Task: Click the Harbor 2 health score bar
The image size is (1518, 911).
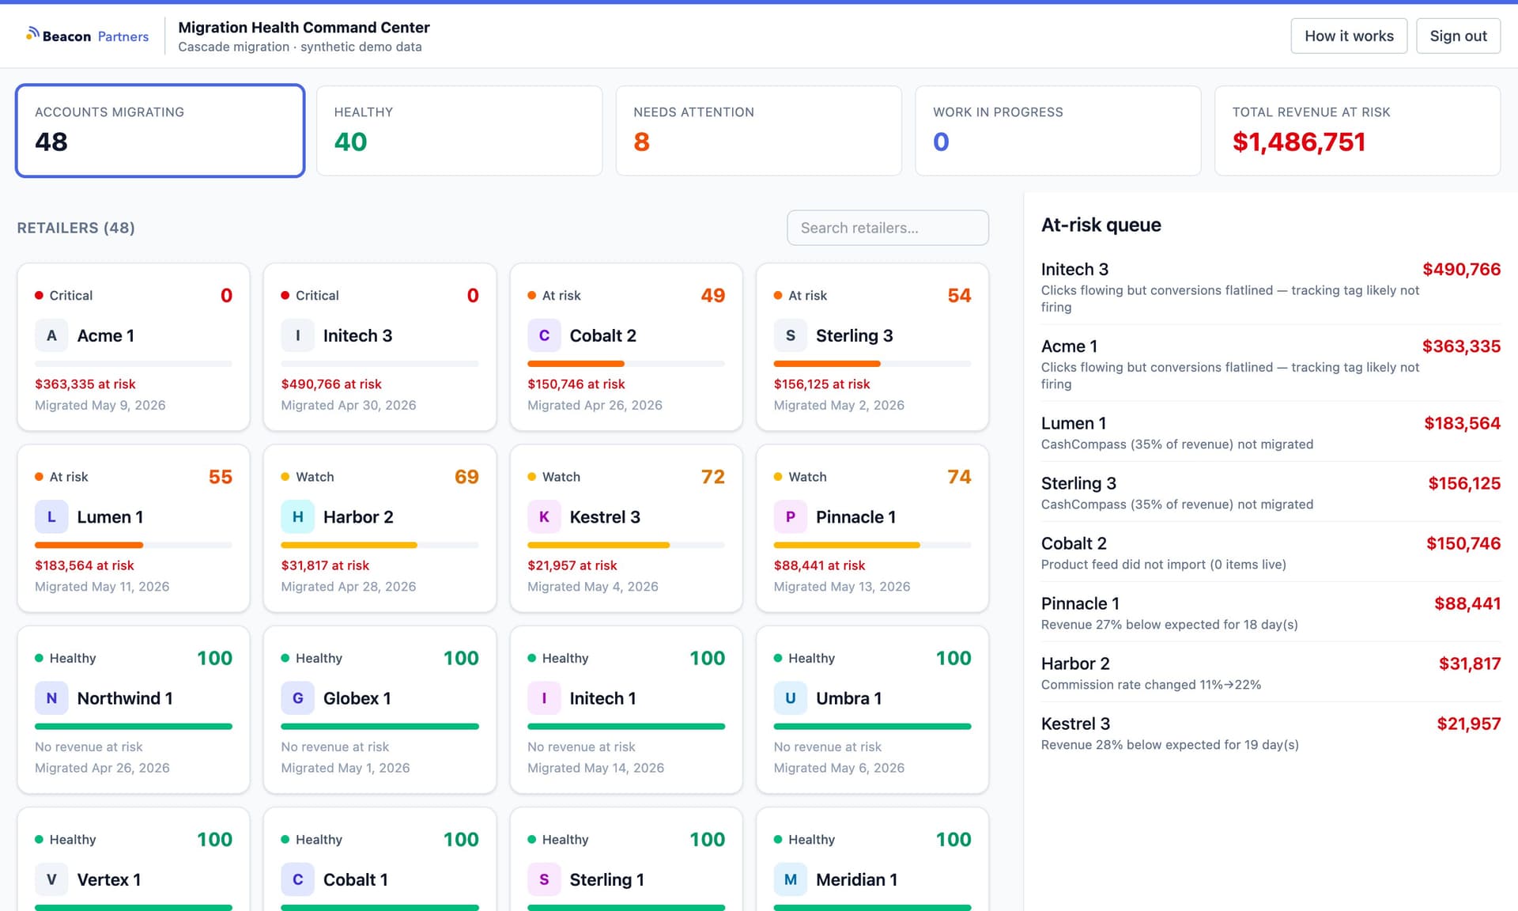Action: coord(379,545)
